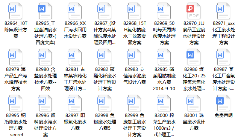Select the 82983_立佳污水池废气 document icon
This screenshot has height=140, width=238.
134,57
